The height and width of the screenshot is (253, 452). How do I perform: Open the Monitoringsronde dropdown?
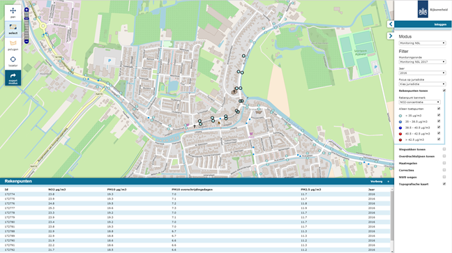pos(422,61)
